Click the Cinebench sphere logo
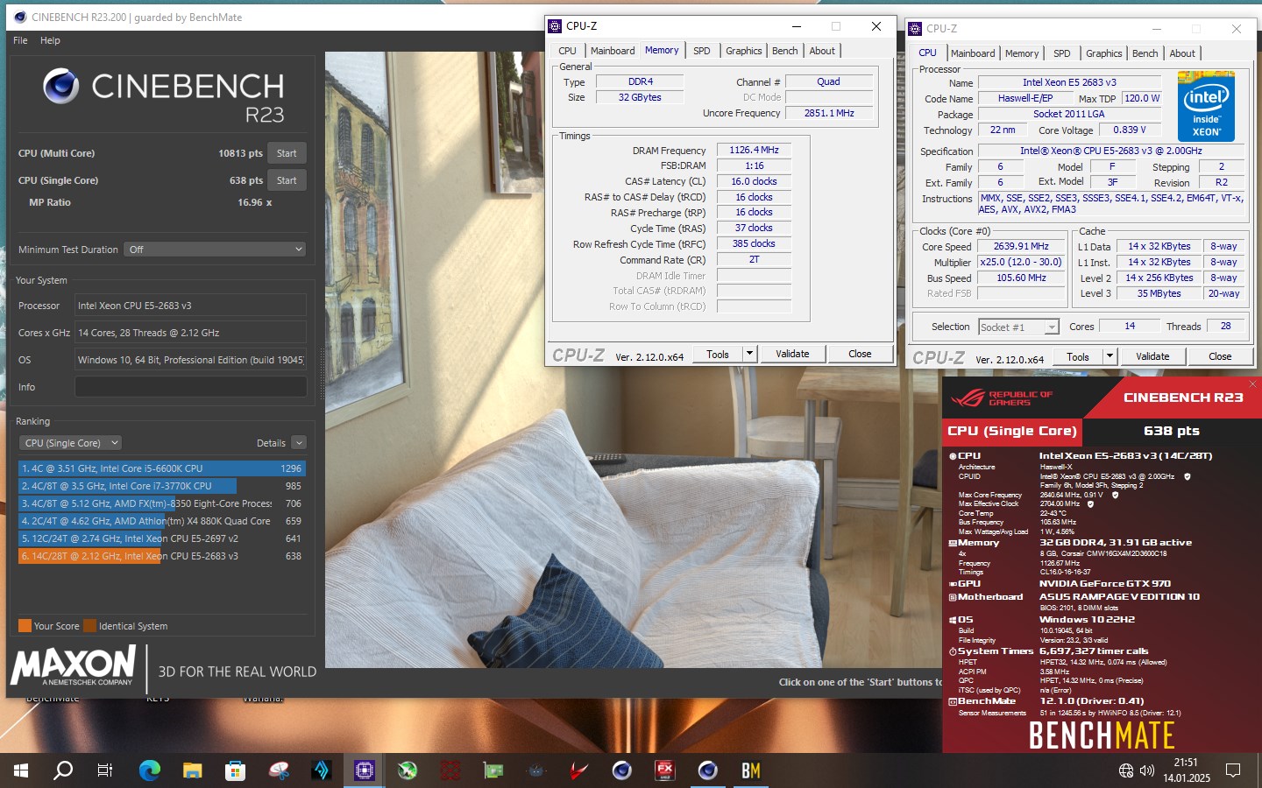Image resolution: width=1262 pixels, height=788 pixels. (61, 86)
